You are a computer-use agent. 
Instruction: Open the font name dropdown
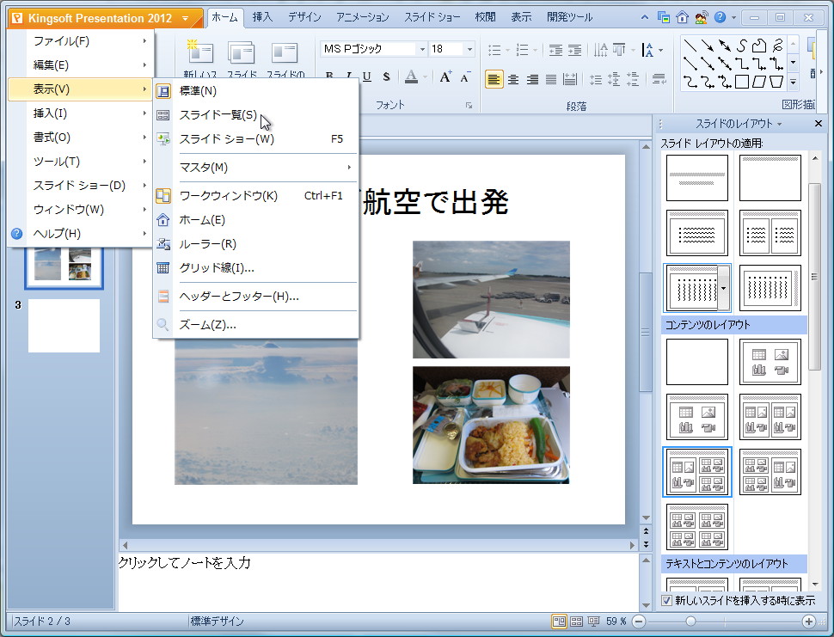pos(422,49)
